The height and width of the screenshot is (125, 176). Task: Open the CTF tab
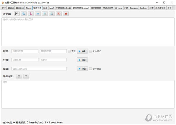4,8
